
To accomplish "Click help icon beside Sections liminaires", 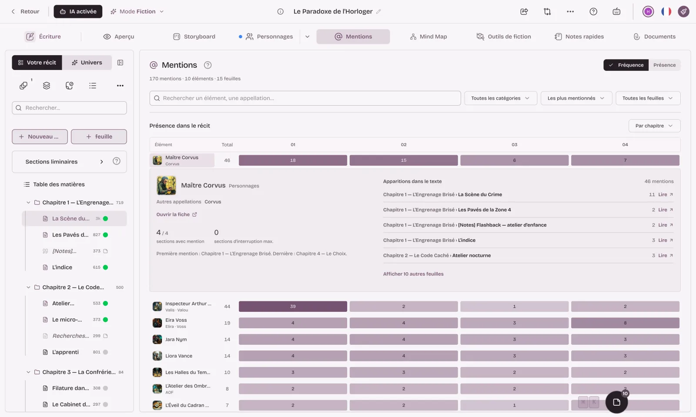I will pos(117,161).
